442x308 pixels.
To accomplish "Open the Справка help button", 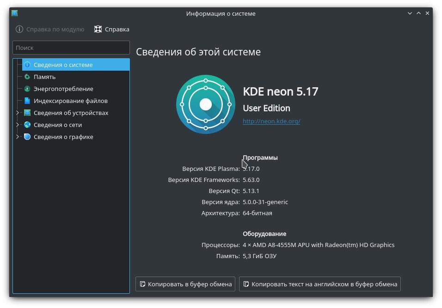I will (x=111, y=29).
